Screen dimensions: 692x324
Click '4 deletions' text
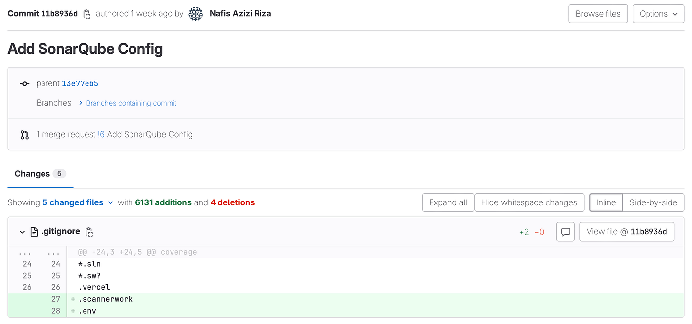click(232, 202)
